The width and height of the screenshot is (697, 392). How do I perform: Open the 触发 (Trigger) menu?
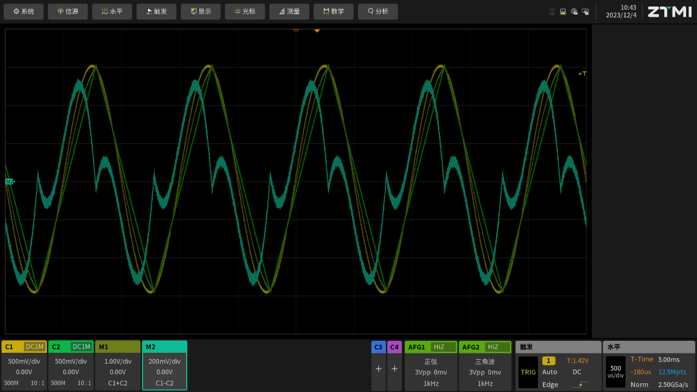157,11
